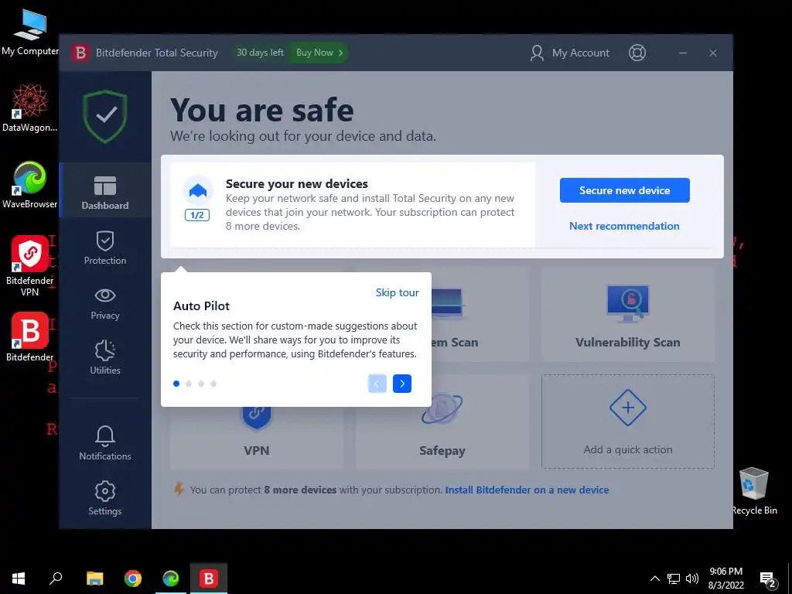Open the Notifications bell in sidebar

coord(105,443)
